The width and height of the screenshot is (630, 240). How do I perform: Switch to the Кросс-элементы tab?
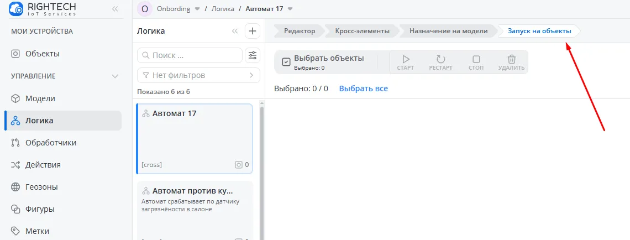click(x=361, y=31)
